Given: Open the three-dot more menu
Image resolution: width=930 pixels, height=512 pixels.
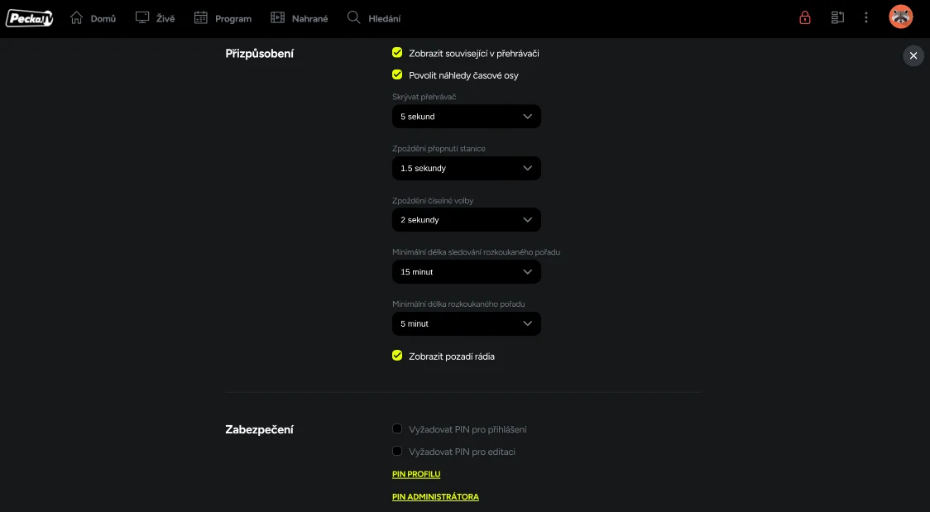Looking at the screenshot, I should pyautogui.click(x=866, y=17).
